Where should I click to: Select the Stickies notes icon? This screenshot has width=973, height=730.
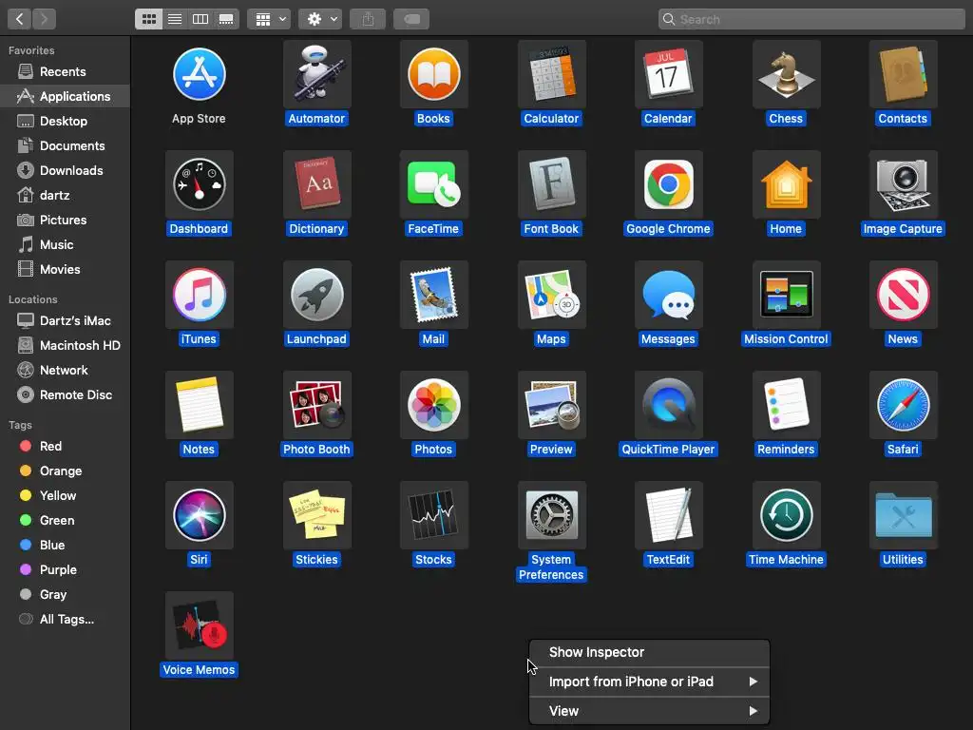tap(317, 515)
